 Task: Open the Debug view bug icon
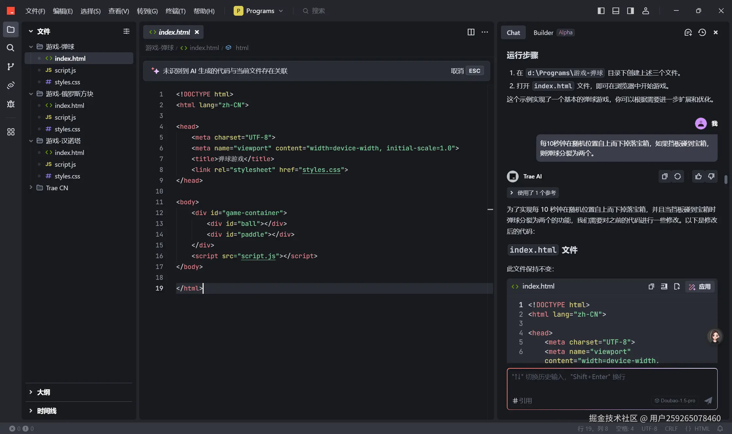[x=10, y=104]
